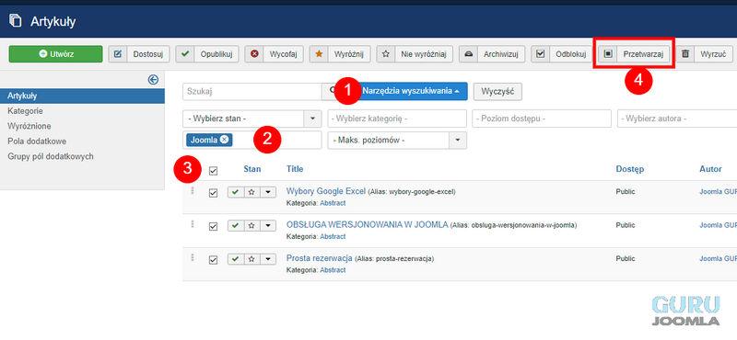Click the Opublikuj checkmark button
Image resolution: width=737 pixels, height=340 pixels.
coord(207,54)
